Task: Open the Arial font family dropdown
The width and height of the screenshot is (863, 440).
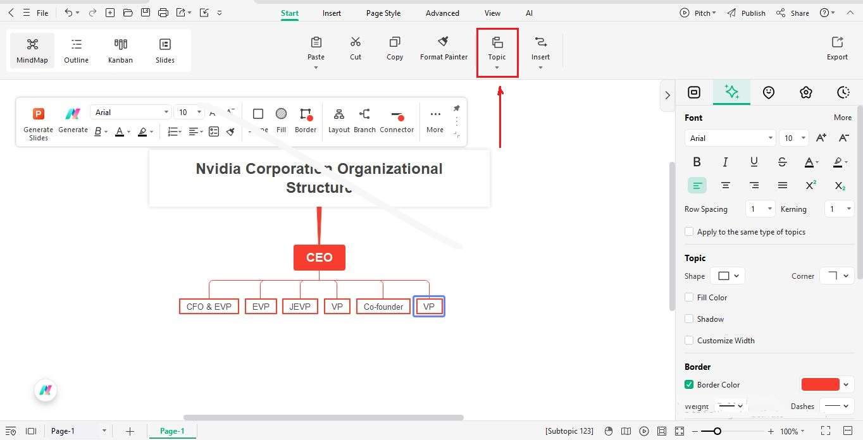Action: click(730, 138)
